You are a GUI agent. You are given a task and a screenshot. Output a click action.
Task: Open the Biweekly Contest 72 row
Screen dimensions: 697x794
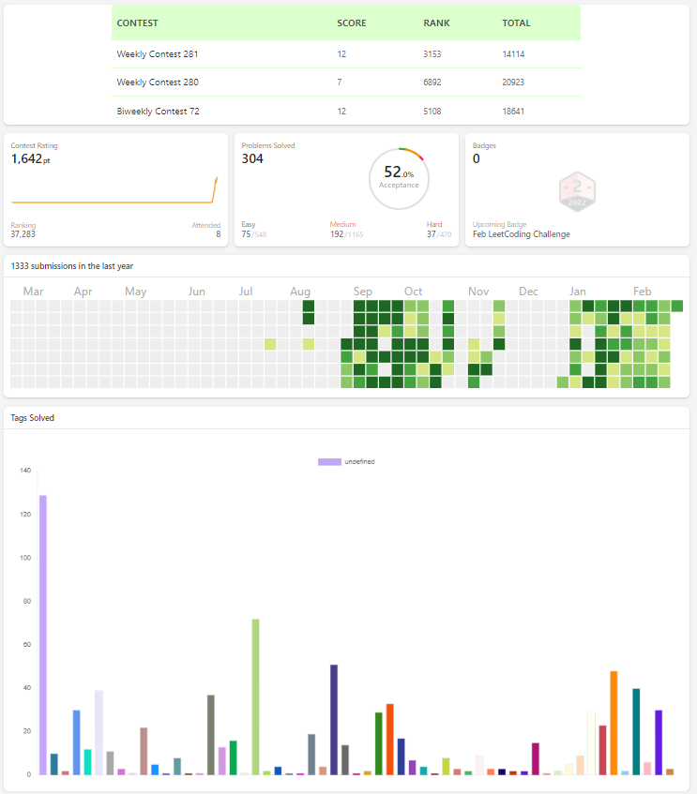click(346, 111)
